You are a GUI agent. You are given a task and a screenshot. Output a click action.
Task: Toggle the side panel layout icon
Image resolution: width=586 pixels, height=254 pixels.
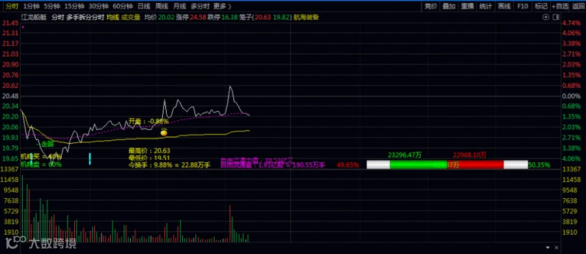(556, 17)
